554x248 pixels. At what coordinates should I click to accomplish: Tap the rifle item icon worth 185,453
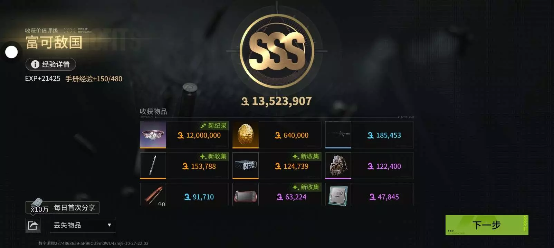[x=338, y=135]
